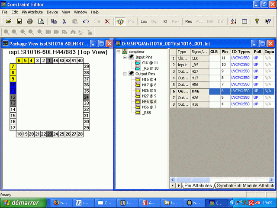Click the red X delete icon
The image size is (277, 208).
[x=107, y=21]
